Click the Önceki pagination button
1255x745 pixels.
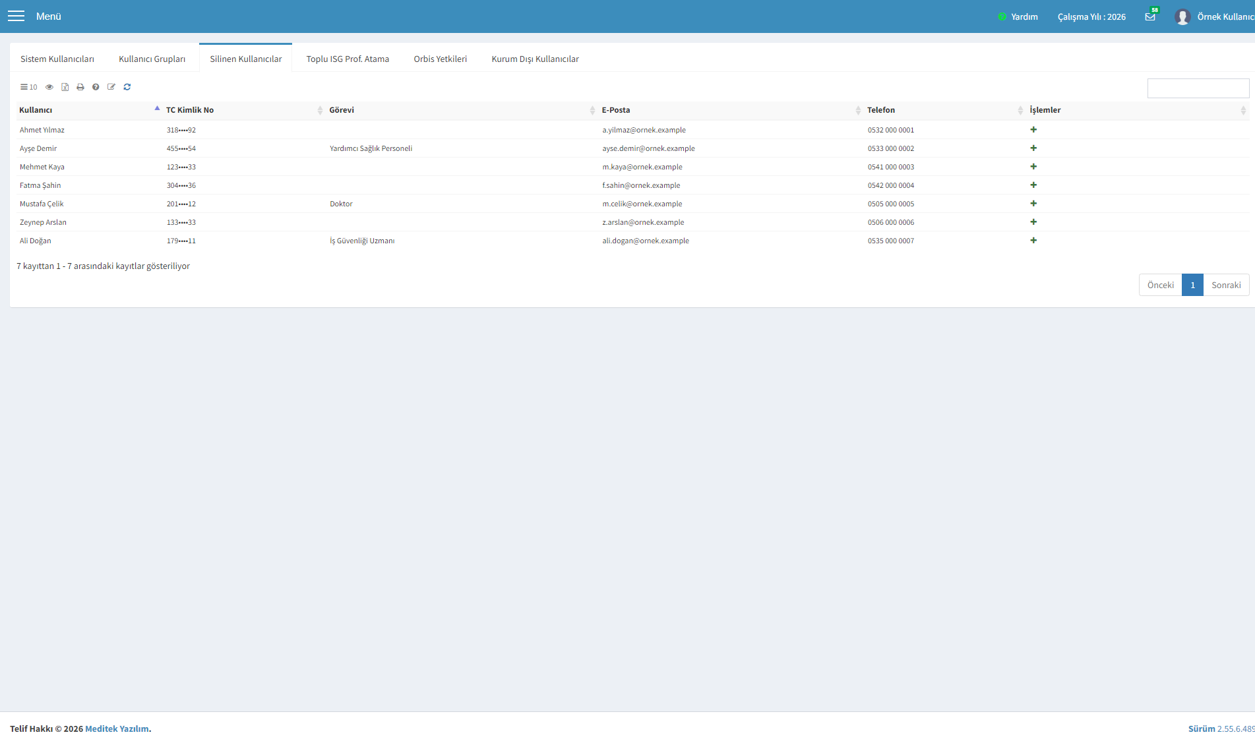coord(1161,285)
